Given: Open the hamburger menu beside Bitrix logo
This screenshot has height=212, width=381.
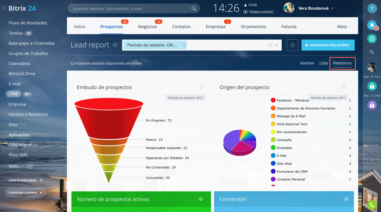Looking at the screenshot, I should point(4,8).
